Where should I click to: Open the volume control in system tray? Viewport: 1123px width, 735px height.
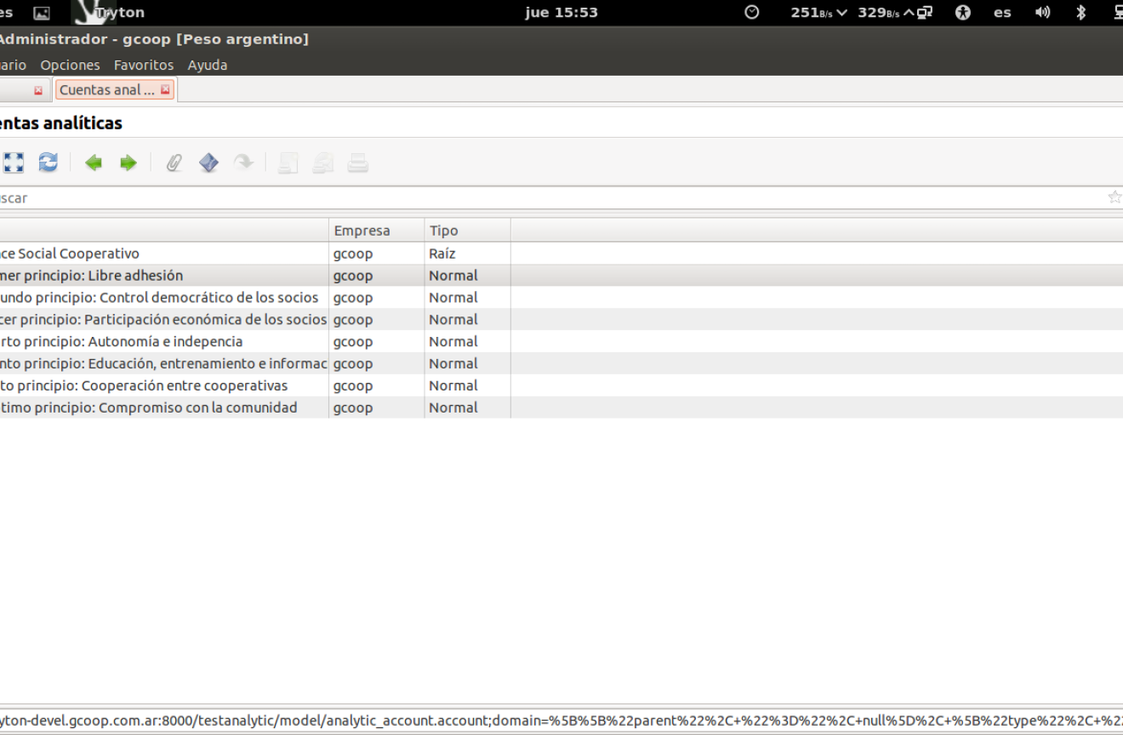(x=1042, y=12)
